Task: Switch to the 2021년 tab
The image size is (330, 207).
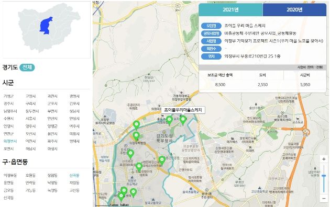Action: point(230,9)
